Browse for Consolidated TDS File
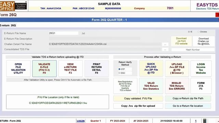219x123 pixels. 165,50
